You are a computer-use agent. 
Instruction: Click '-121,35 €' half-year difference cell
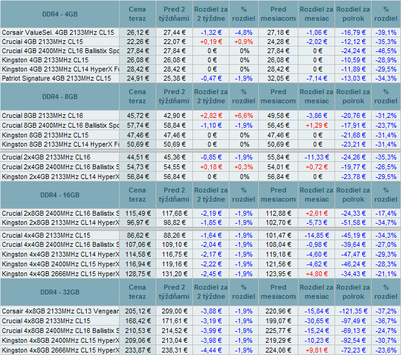[353, 311]
